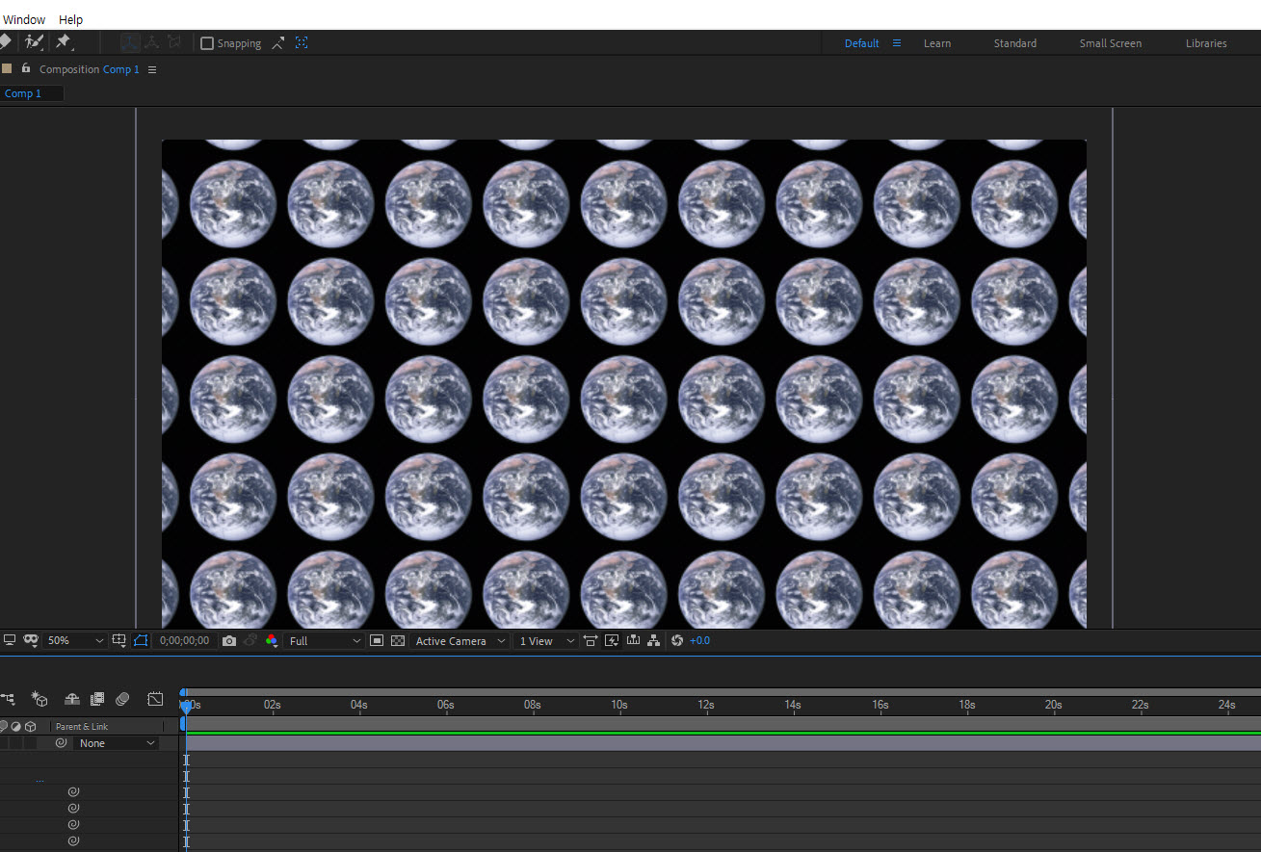This screenshot has height=852, width=1261.
Task: Toggle the transparency grid in viewer
Action: click(x=398, y=640)
